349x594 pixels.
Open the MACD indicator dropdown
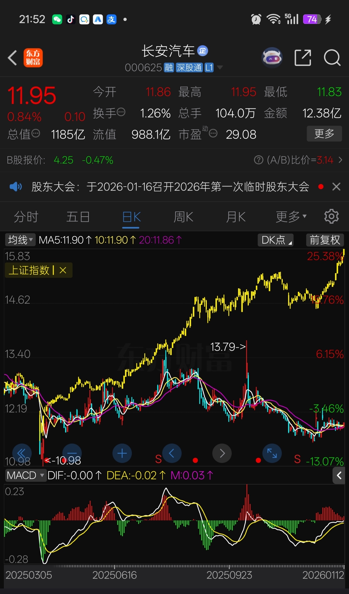click(26, 475)
